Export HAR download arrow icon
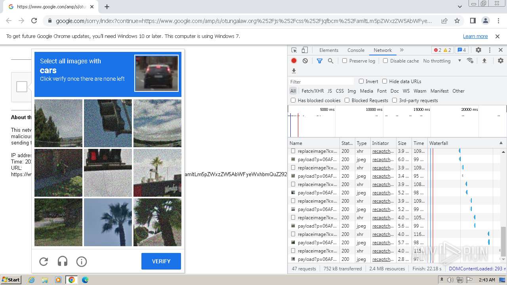Screen dimensions: 507x285 pos(294,71)
